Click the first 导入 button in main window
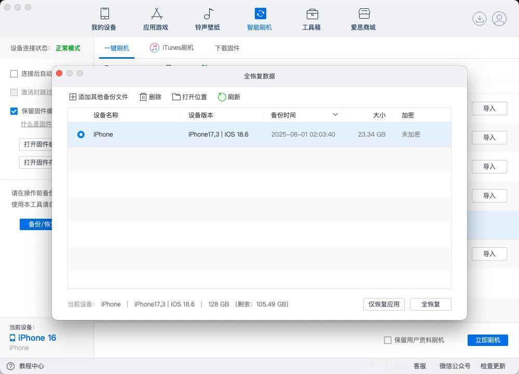The image size is (519, 374). point(489,109)
